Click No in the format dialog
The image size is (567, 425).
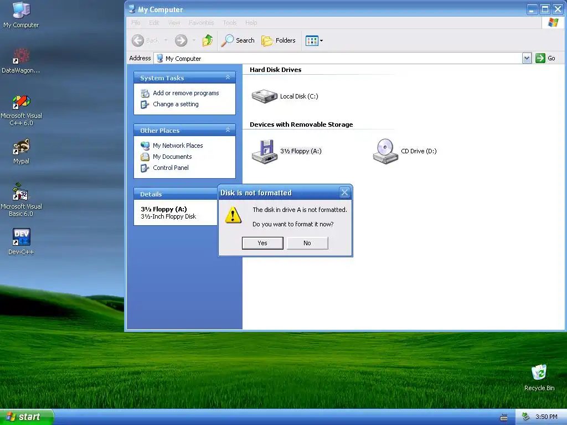[307, 243]
